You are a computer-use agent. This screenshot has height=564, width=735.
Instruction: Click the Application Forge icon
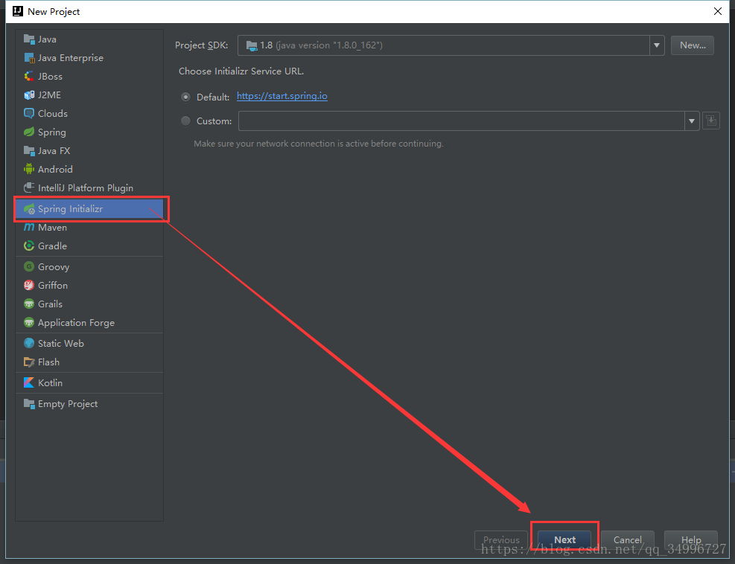tap(29, 323)
